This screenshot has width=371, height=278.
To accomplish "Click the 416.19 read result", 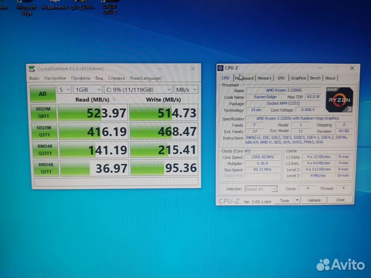I will click(93, 131).
